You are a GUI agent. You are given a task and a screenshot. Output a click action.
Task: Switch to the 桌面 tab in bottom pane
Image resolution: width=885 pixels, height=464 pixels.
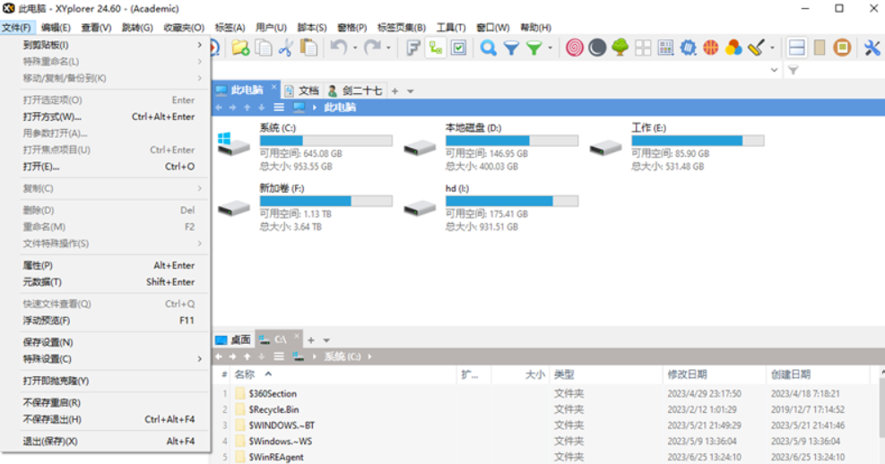[x=234, y=340]
